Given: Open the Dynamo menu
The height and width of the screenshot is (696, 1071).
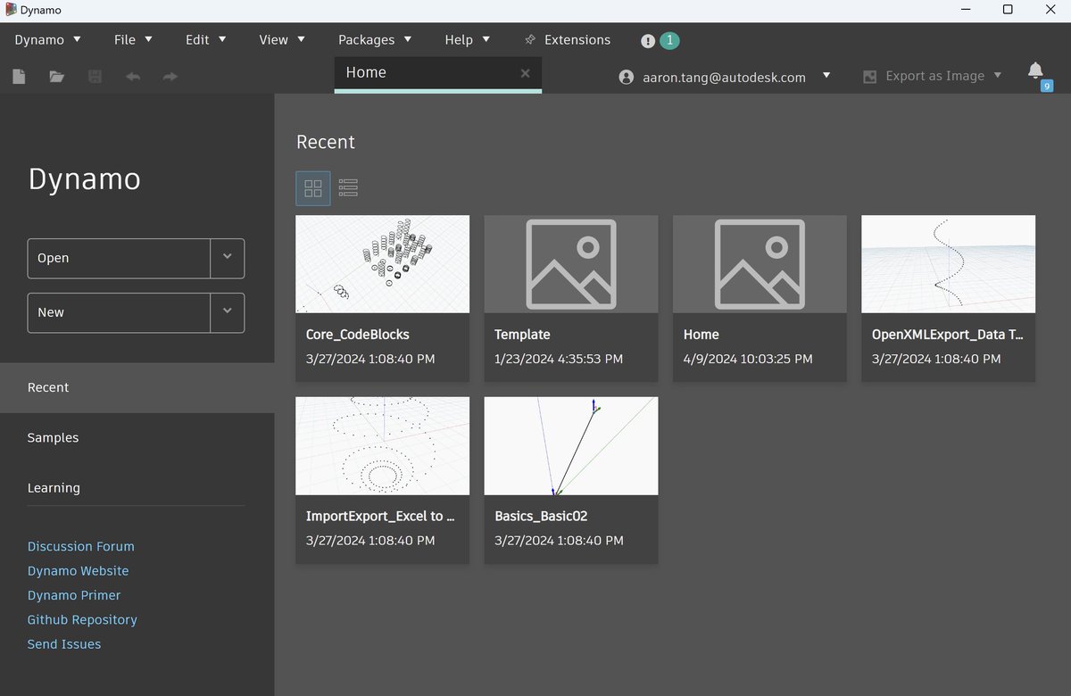Looking at the screenshot, I should (48, 40).
